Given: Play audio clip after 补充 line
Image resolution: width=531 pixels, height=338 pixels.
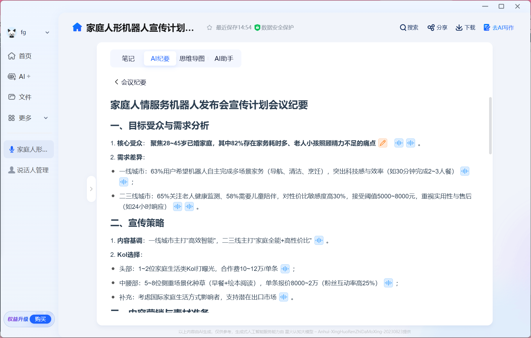Looking at the screenshot, I should [x=283, y=297].
